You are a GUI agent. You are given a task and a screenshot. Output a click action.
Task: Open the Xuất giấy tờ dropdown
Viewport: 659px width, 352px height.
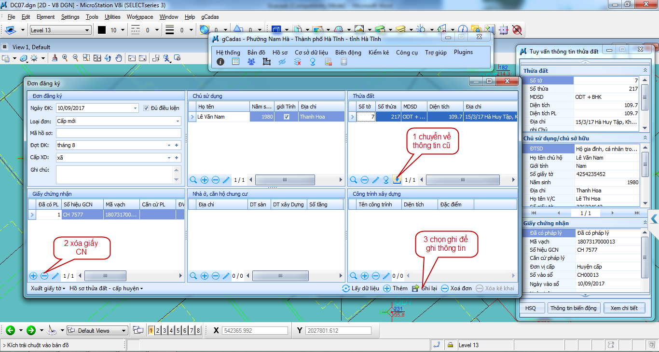point(48,288)
